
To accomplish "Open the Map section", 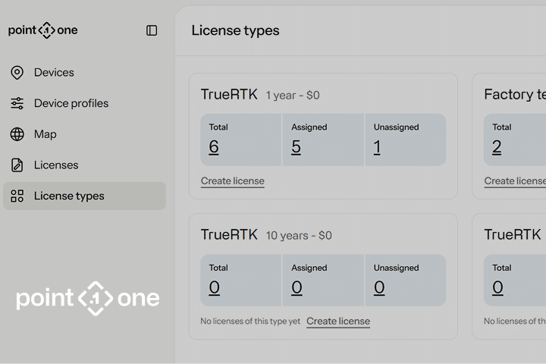I will (x=45, y=134).
